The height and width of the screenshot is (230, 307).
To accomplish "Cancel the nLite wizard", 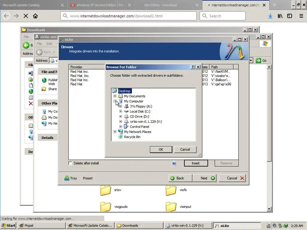I will click(x=232, y=178).
